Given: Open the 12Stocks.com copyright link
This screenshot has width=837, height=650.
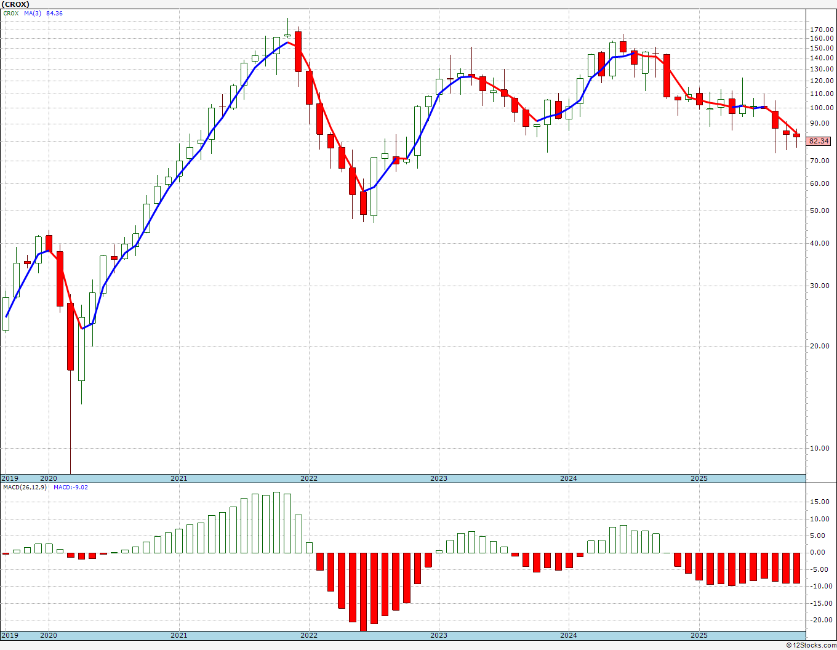Looking at the screenshot, I should [x=811, y=645].
